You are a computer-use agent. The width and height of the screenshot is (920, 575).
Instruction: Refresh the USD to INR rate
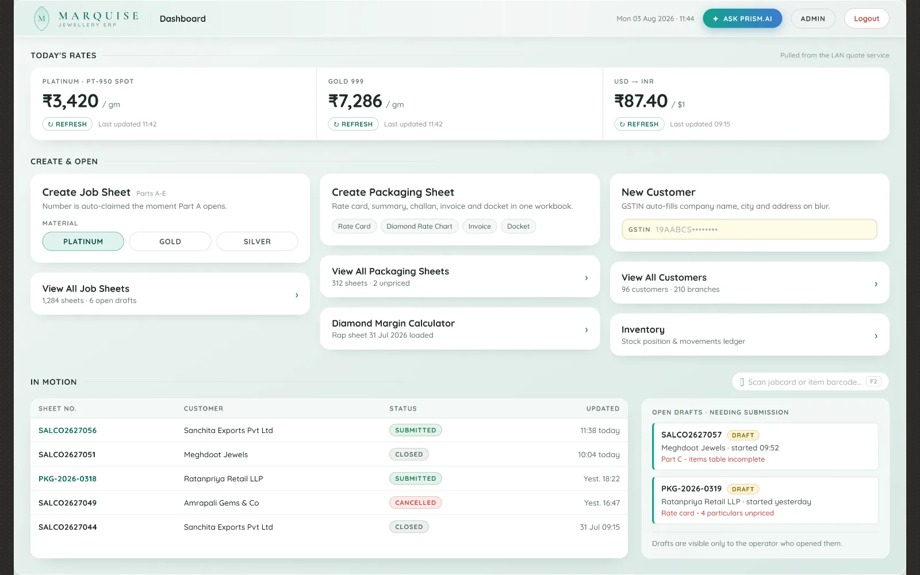(x=639, y=124)
